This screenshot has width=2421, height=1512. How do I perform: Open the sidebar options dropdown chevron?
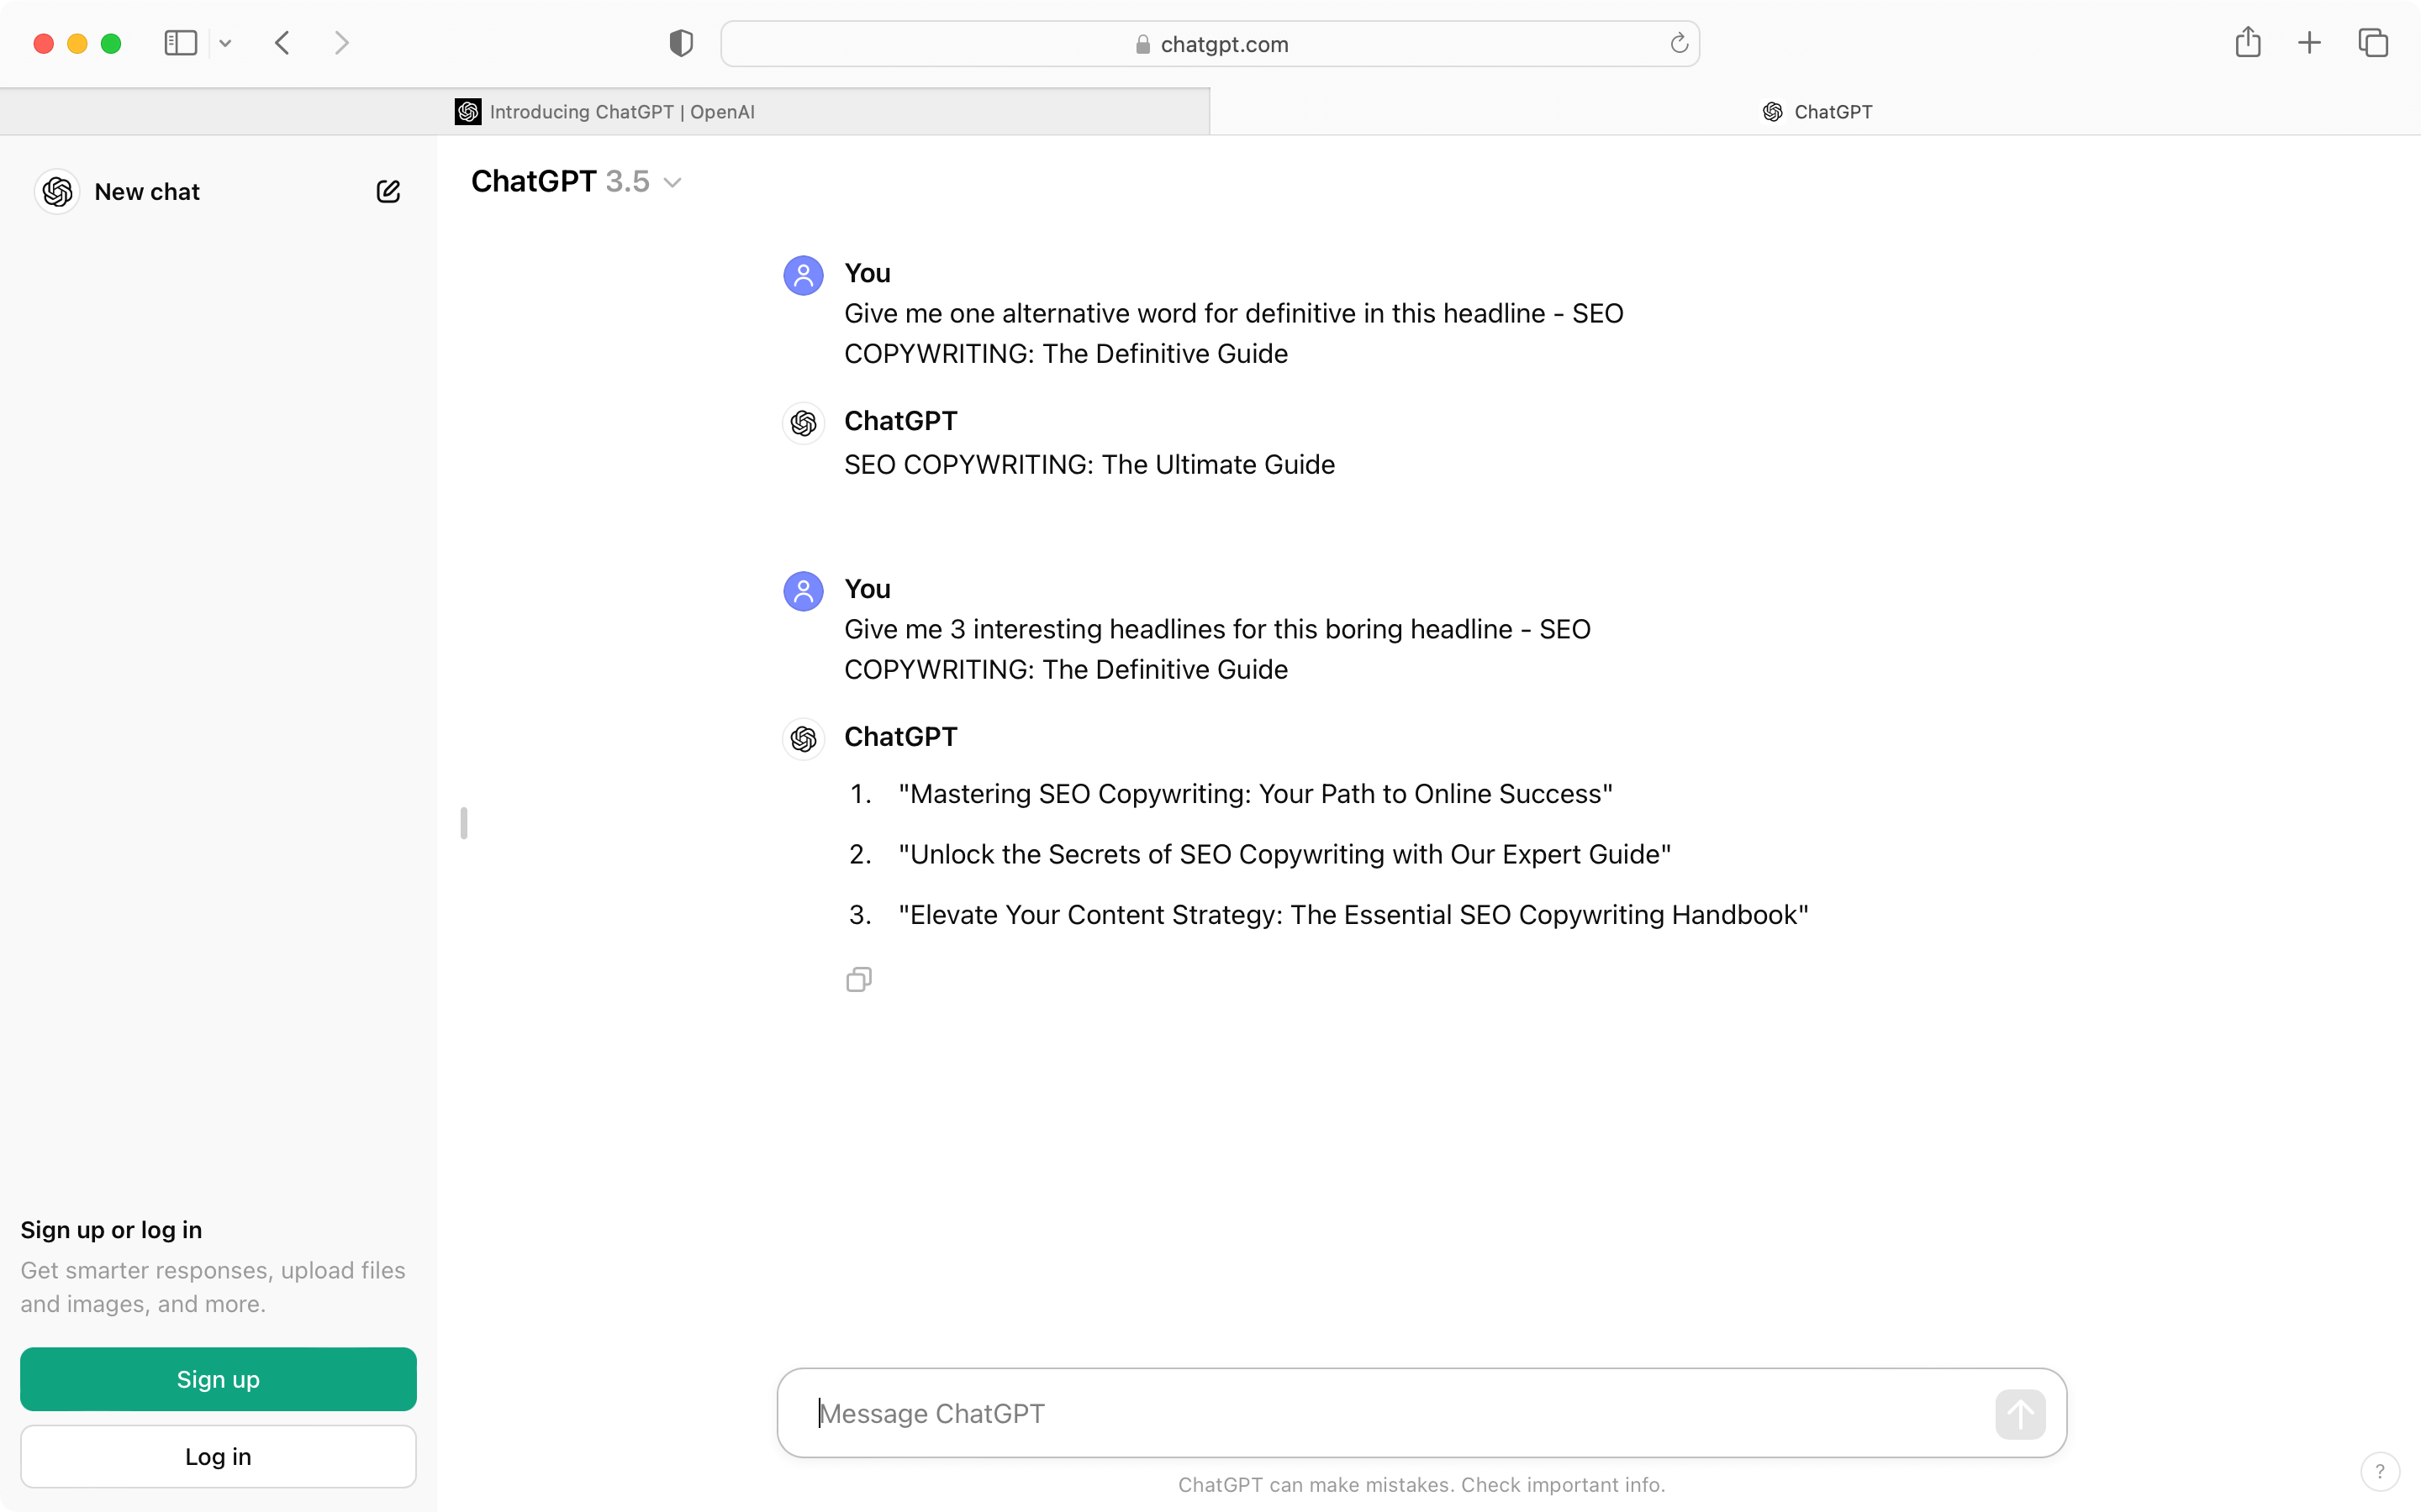tap(225, 43)
